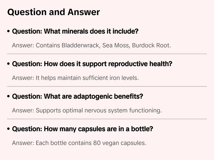Click the "Answer:" label before "Supports optimal"
This screenshot has width=214, height=160.
point(23,110)
